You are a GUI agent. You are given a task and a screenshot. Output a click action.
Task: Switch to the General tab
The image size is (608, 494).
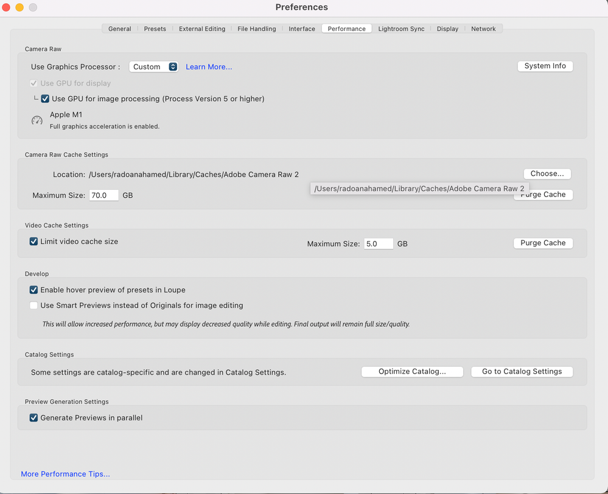(120, 29)
